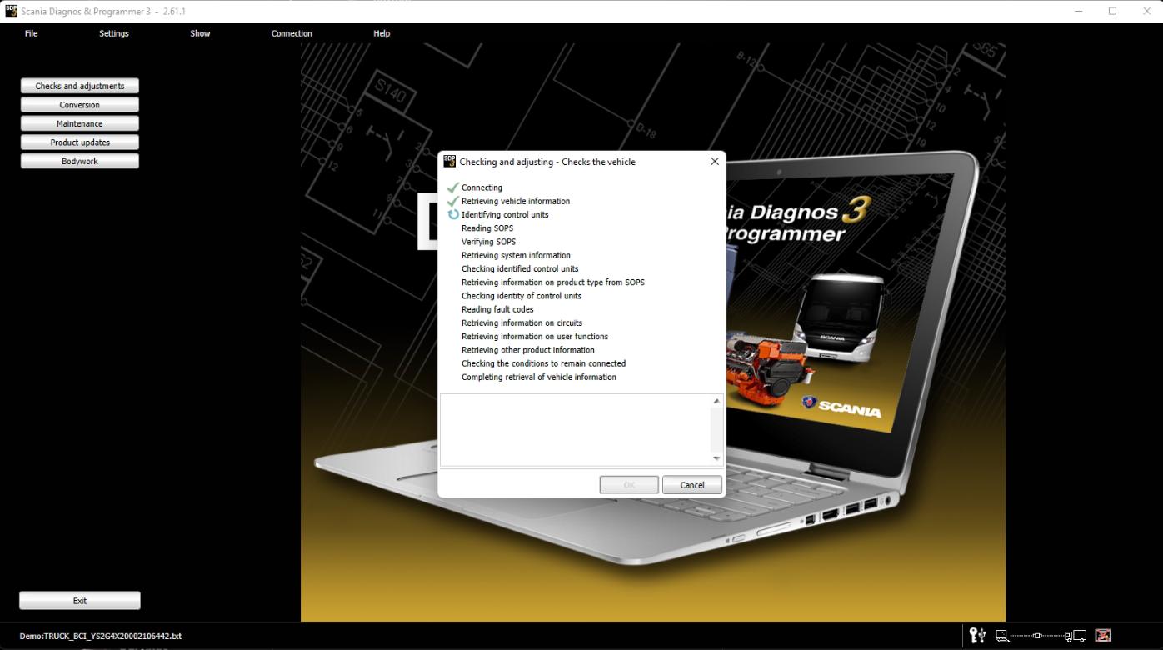Click the 'Checking identity of control units' step
Screen dimensions: 1163x650
[x=522, y=296]
